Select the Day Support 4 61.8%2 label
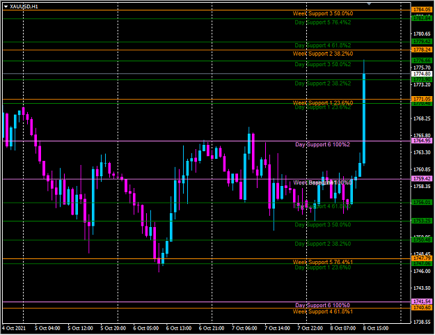 pos(323,45)
